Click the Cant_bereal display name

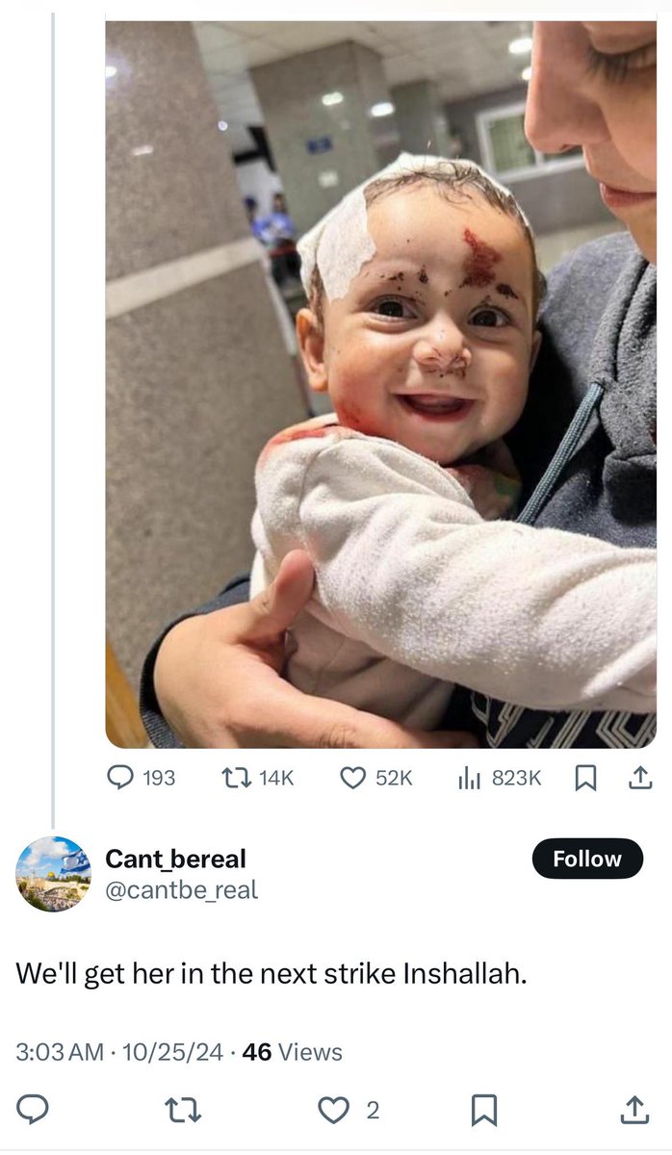(x=175, y=858)
